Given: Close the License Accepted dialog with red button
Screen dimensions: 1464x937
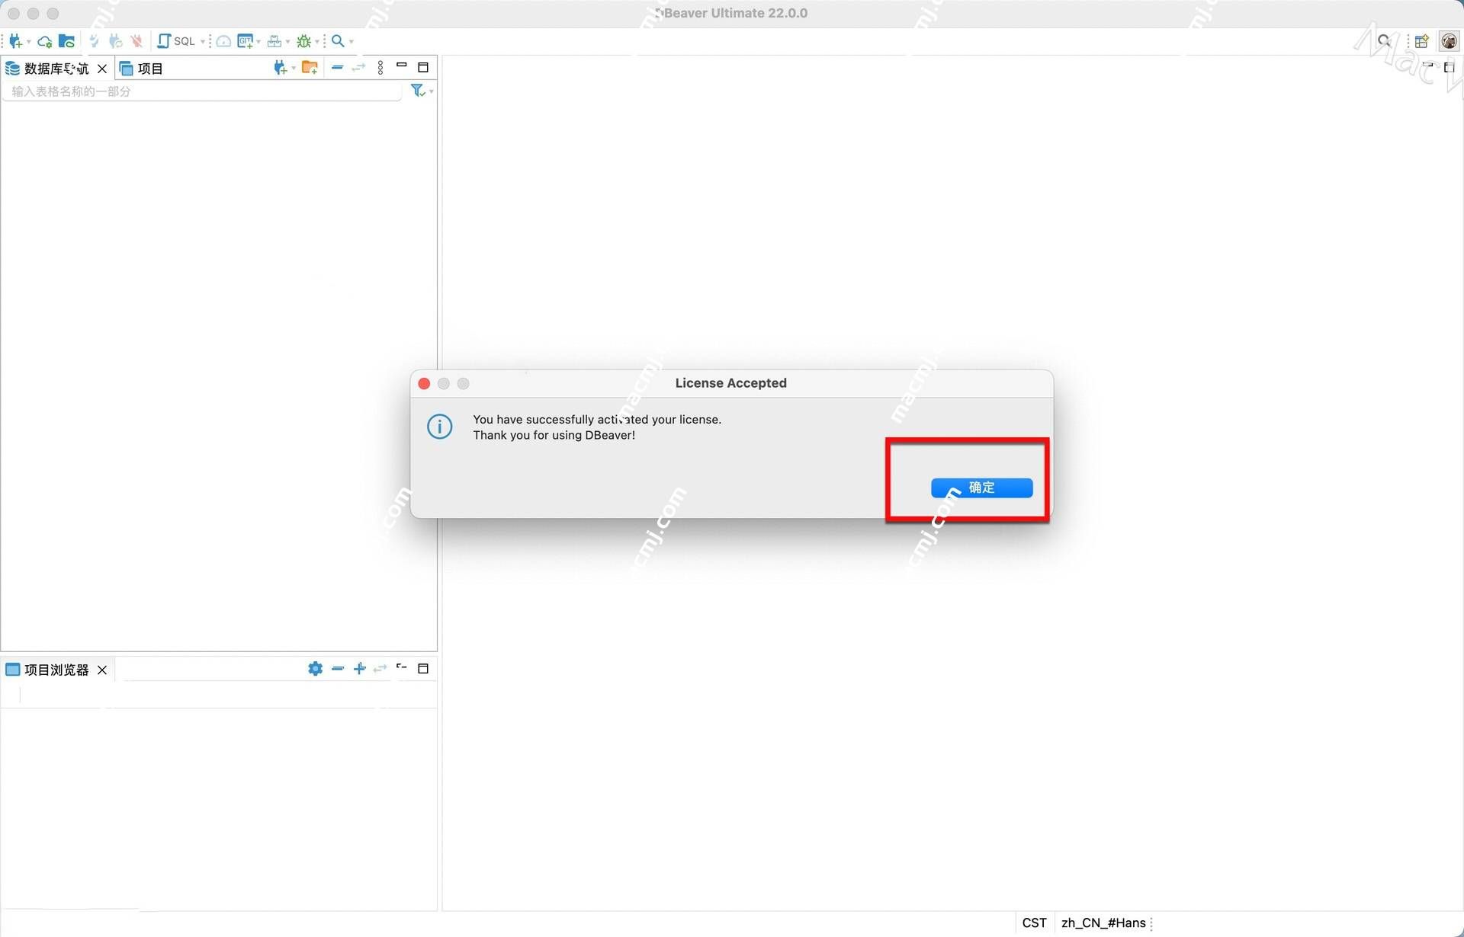Looking at the screenshot, I should pyautogui.click(x=424, y=383).
